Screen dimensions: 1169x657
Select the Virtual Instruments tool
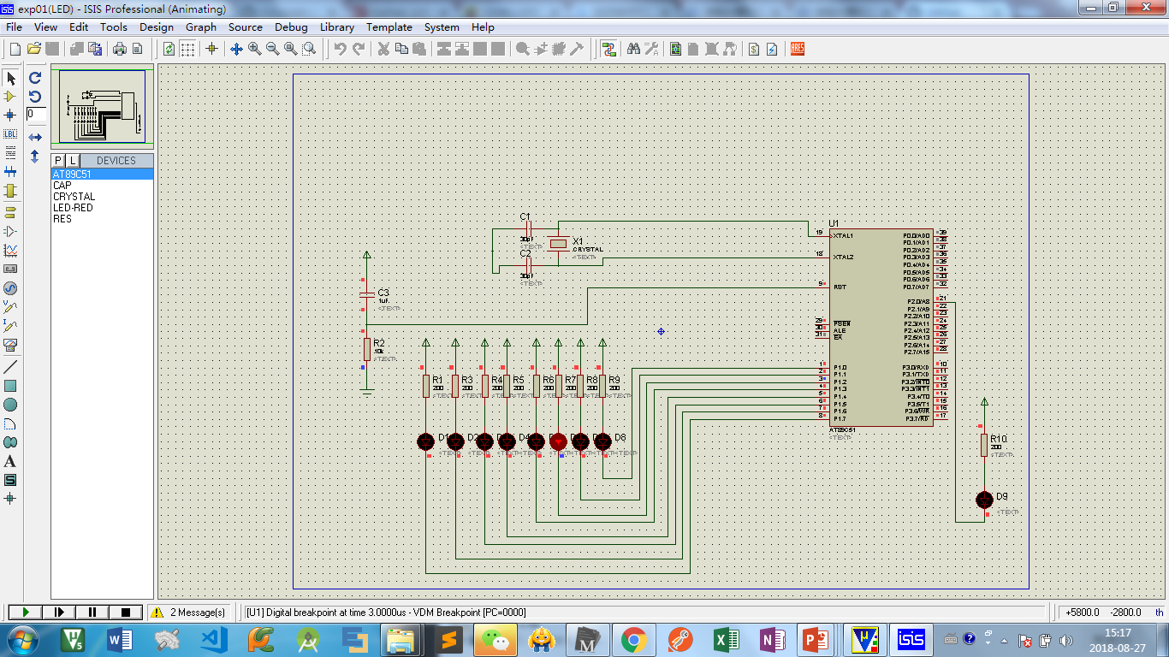pos(10,345)
